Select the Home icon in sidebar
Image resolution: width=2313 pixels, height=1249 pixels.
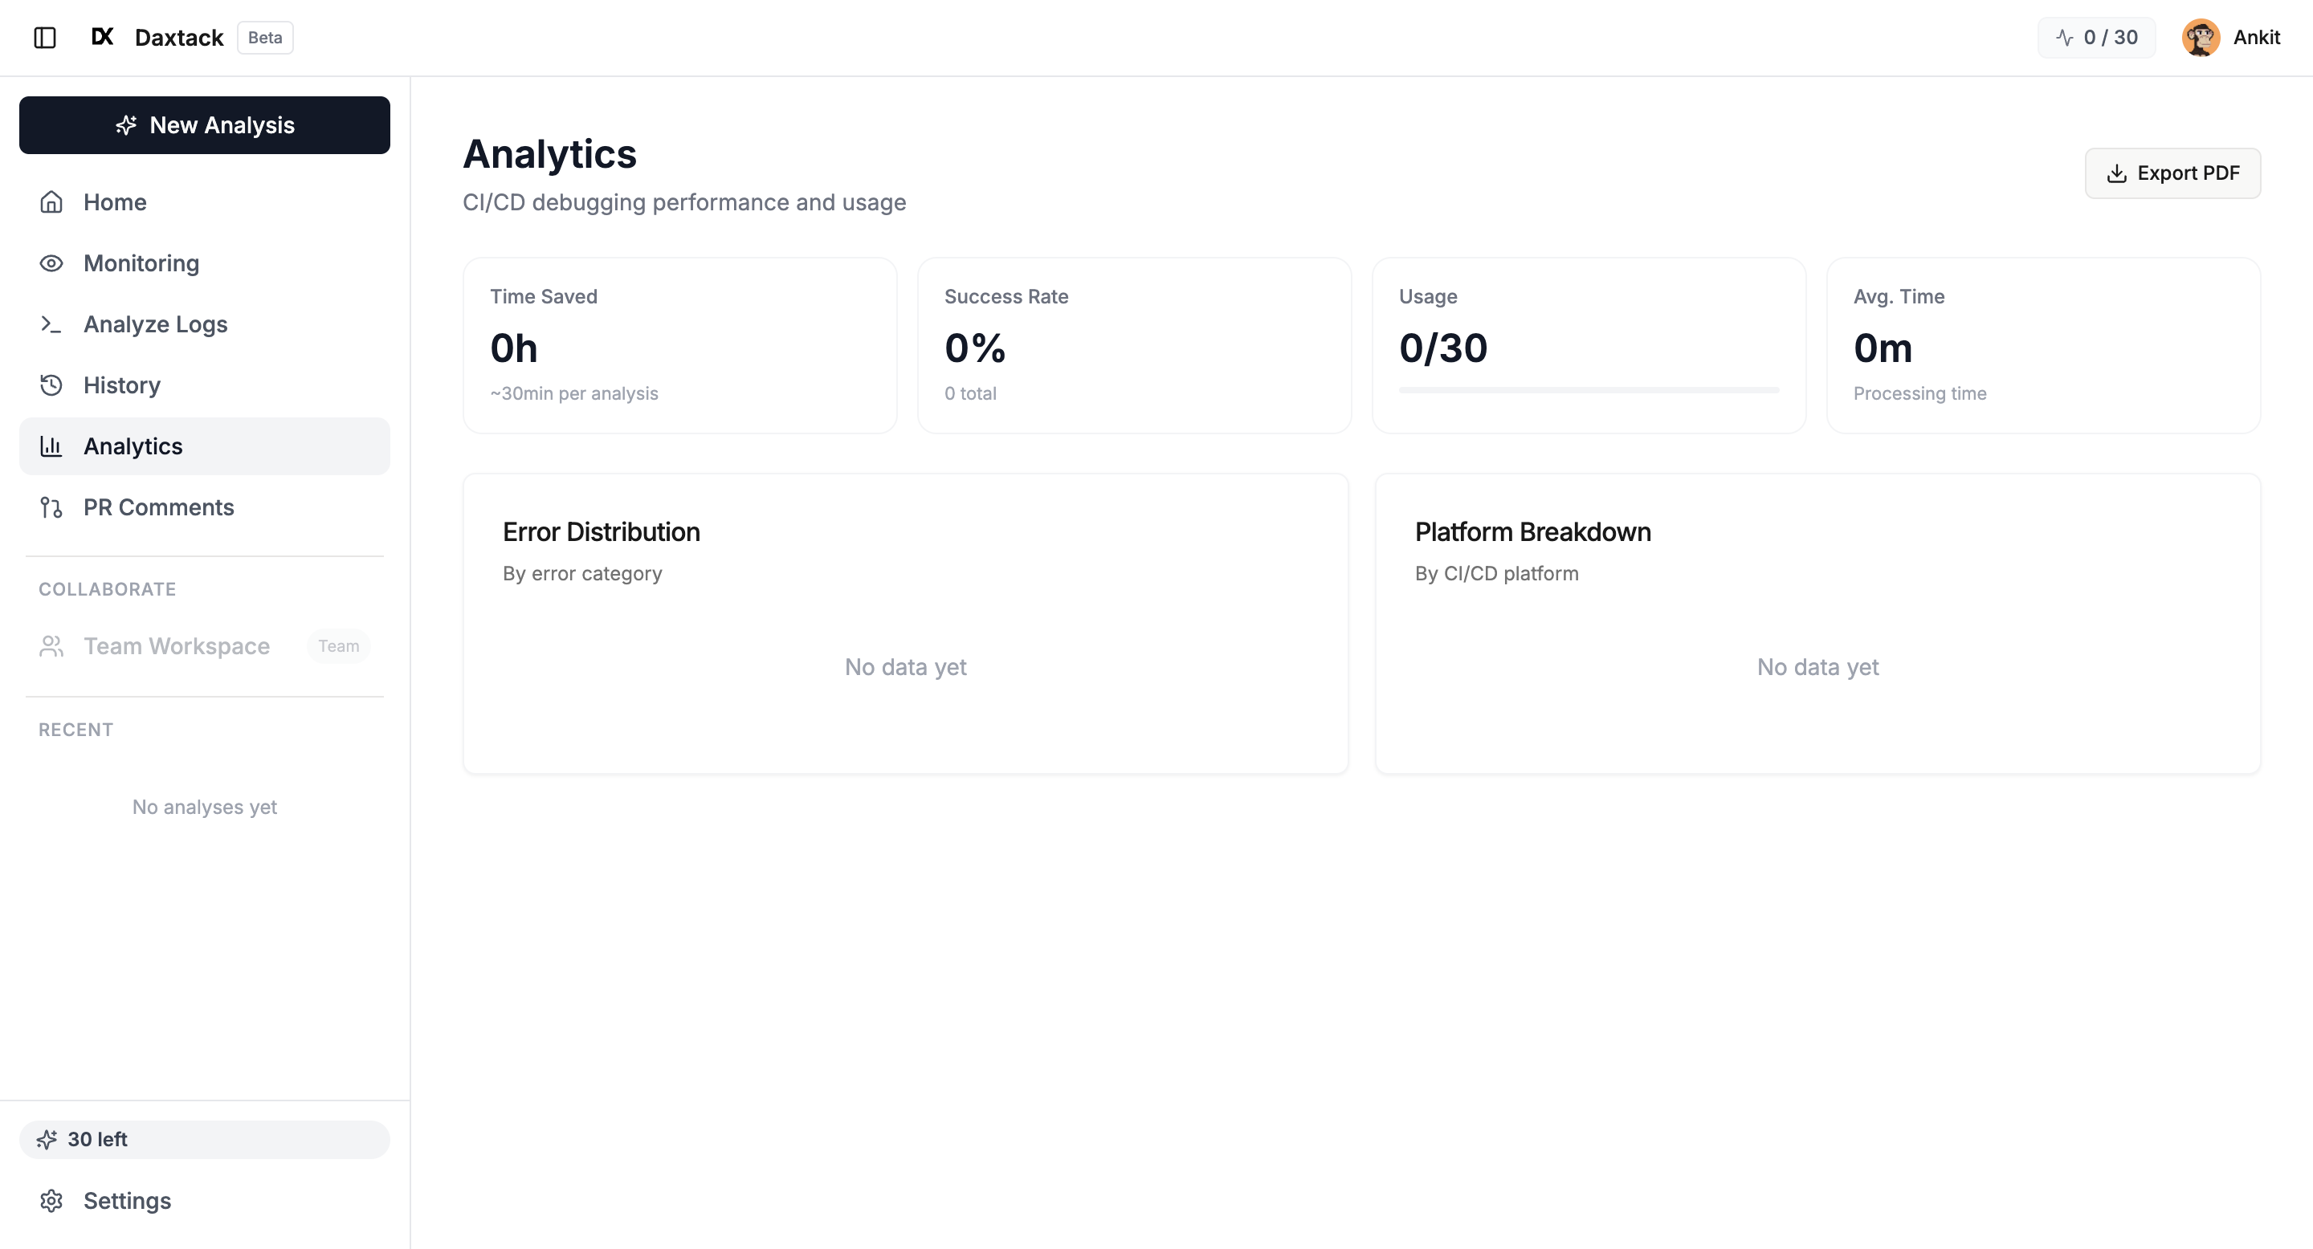[51, 202]
